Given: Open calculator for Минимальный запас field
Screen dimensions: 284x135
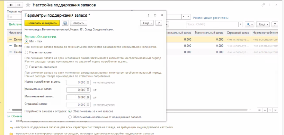Looking at the screenshot, I should (88, 90).
